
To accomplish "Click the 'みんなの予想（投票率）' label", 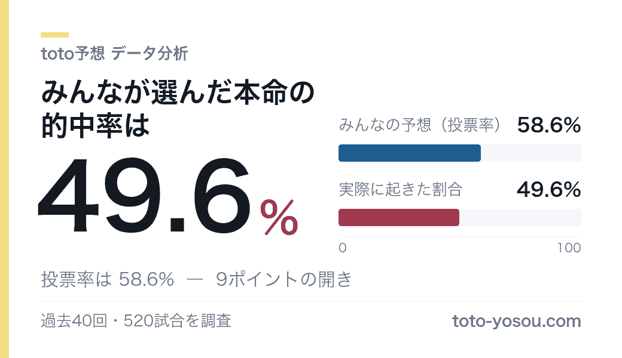I will pyautogui.click(x=419, y=125).
